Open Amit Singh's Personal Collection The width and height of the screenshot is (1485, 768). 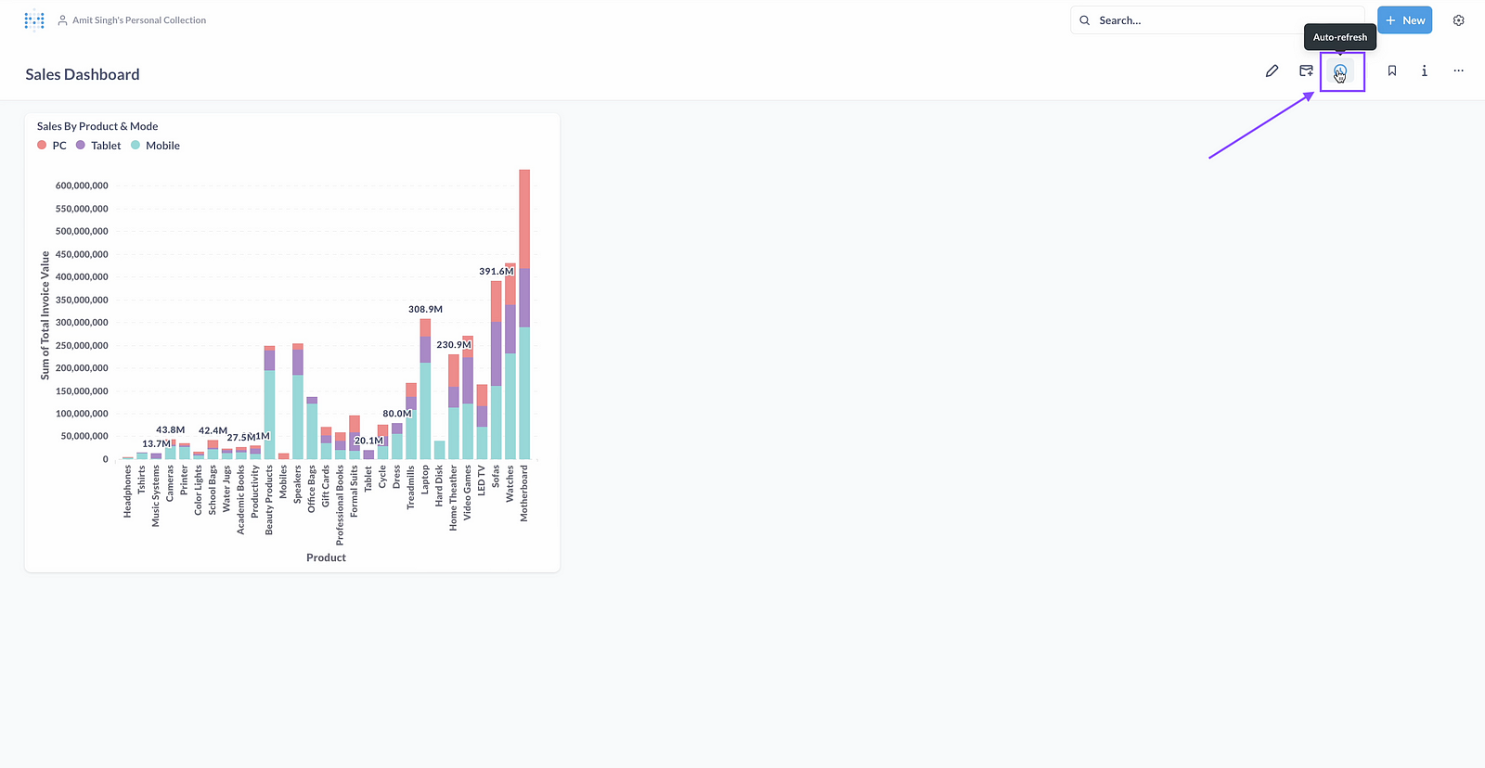[x=138, y=20]
